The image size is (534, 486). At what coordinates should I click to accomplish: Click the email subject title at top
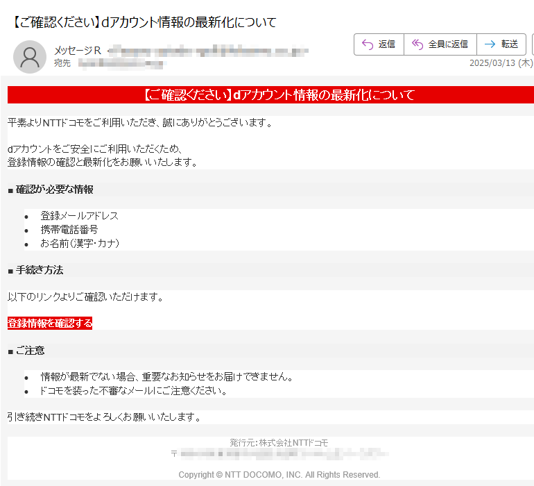coord(145,22)
